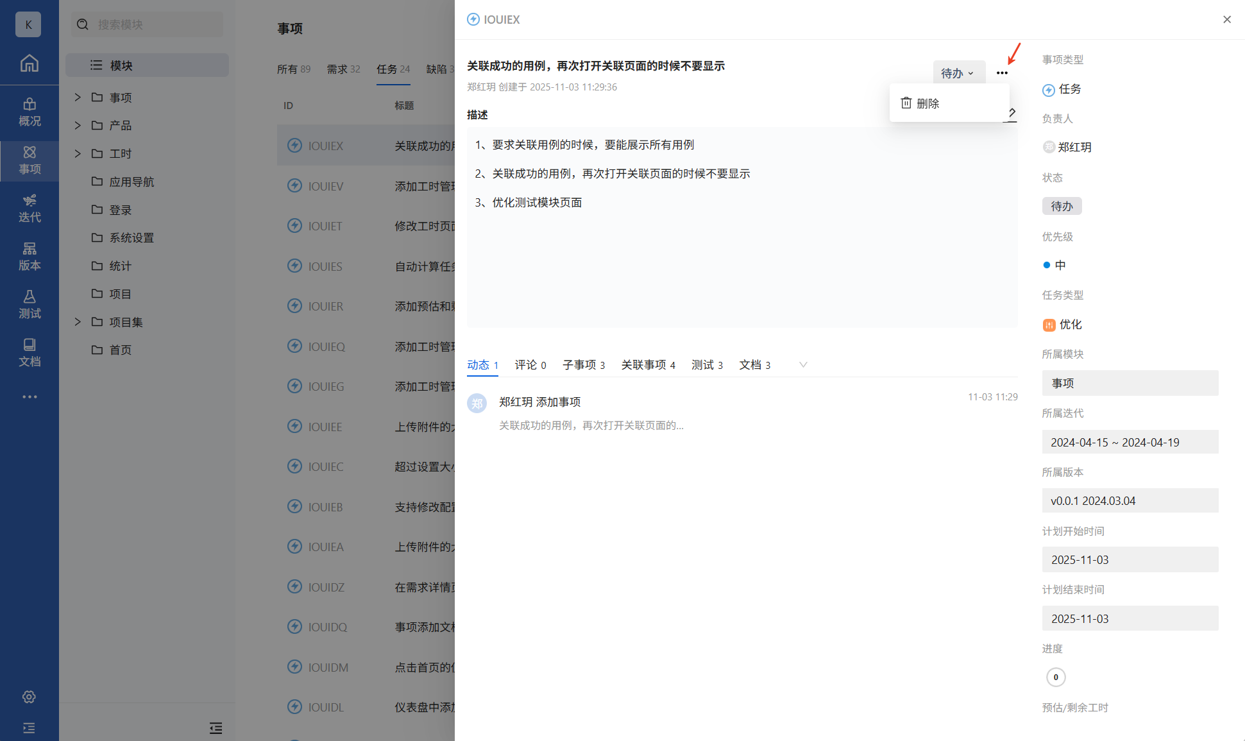Click the home icon in sidebar
Viewport: 1245px width, 741px height.
point(29,63)
